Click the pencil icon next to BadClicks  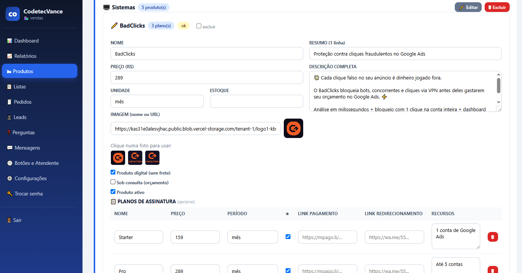(x=114, y=26)
